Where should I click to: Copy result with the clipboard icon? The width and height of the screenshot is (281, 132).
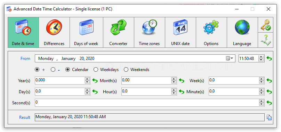(269, 117)
